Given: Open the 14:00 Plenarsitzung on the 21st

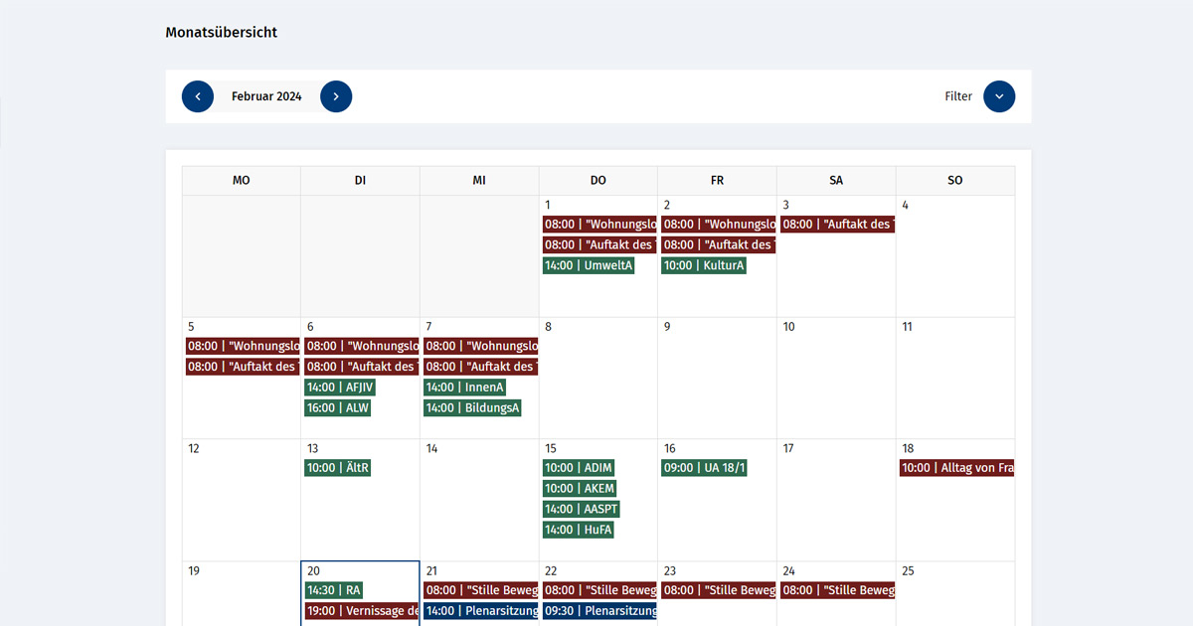Looking at the screenshot, I should pos(480,611).
